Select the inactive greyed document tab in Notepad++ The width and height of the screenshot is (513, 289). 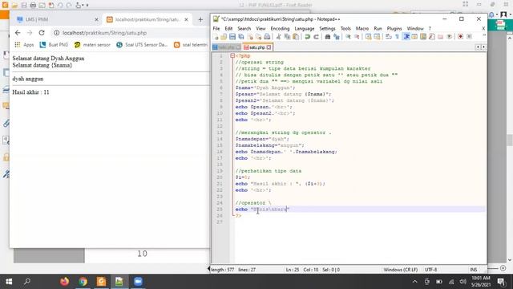coord(226,47)
